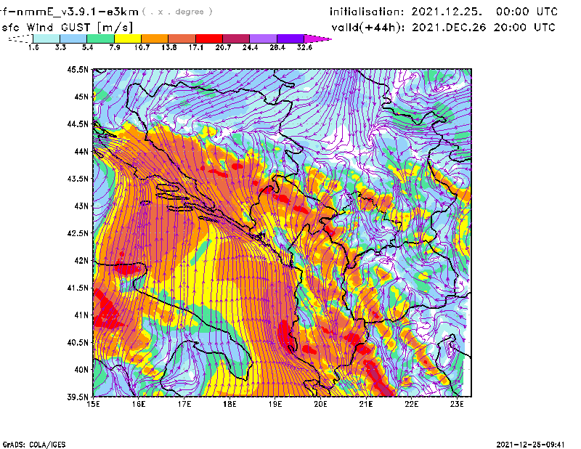Click the 40.5N latitude label

click(78, 343)
